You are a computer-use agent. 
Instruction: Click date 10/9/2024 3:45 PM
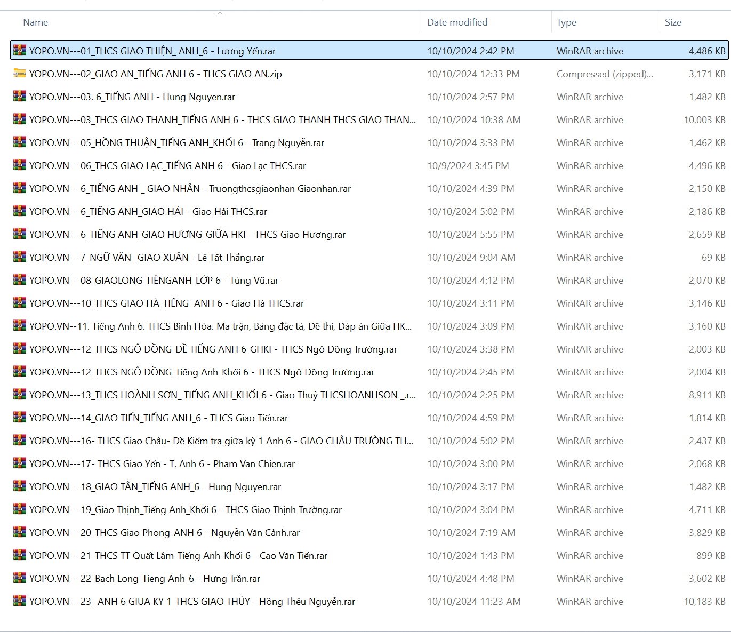point(468,166)
